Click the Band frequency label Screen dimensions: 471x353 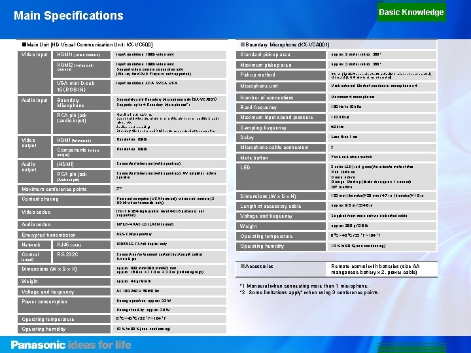(281, 107)
